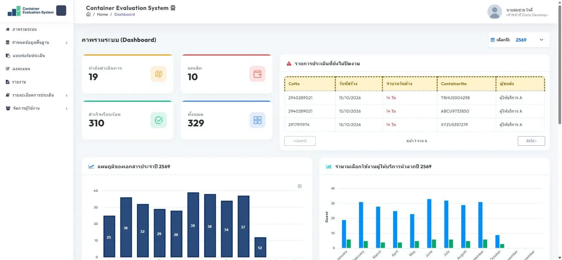Open the document chart hamburger menu
This screenshot has height=260, width=562.
click(x=300, y=186)
